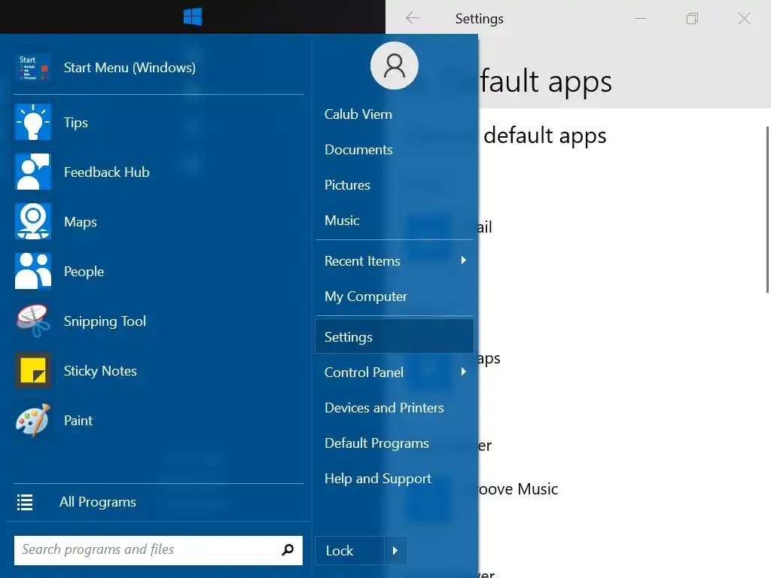Open the People app icon
Screen dimensions: 771x578
coord(33,271)
